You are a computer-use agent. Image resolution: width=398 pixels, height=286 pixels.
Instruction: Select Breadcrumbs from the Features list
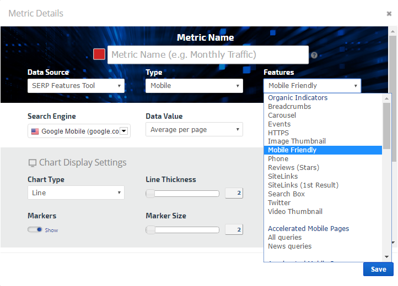coord(289,107)
